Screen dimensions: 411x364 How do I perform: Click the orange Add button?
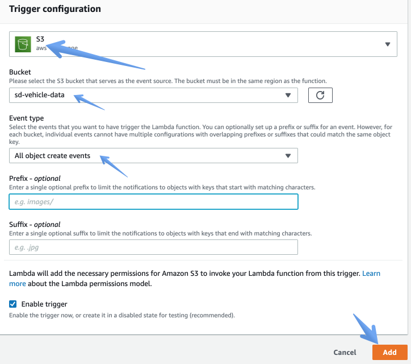(x=389, y=352)
